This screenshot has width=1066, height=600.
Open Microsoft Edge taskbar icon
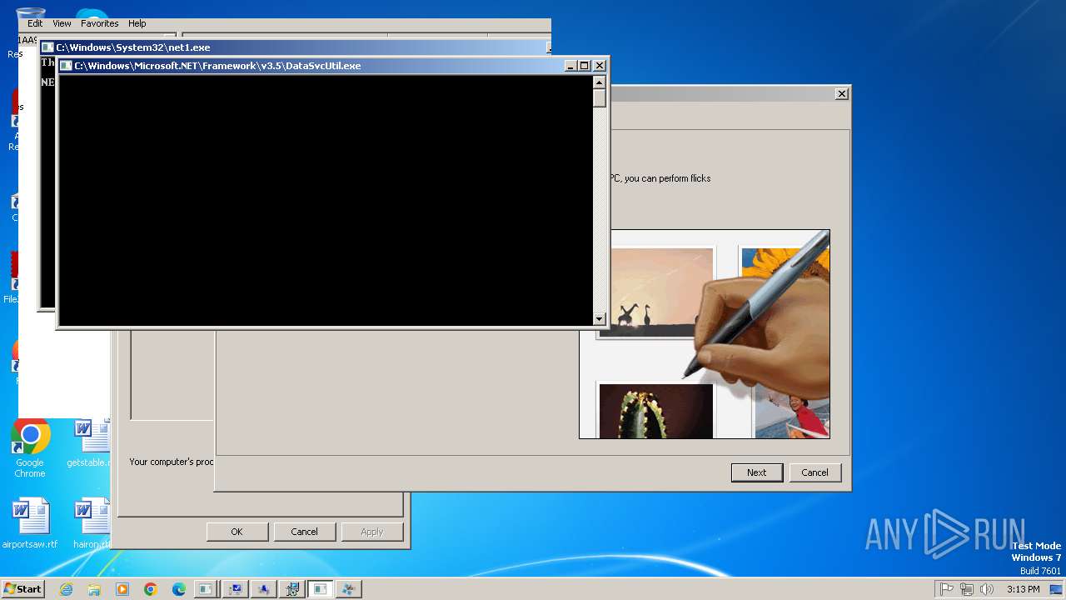pos(179,589)
